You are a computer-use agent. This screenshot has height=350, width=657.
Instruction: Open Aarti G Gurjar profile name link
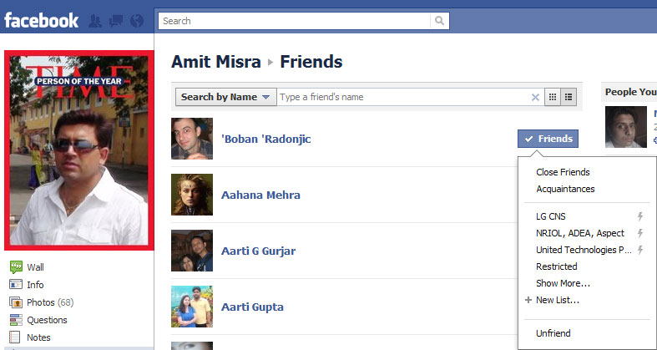click(258, 251)
